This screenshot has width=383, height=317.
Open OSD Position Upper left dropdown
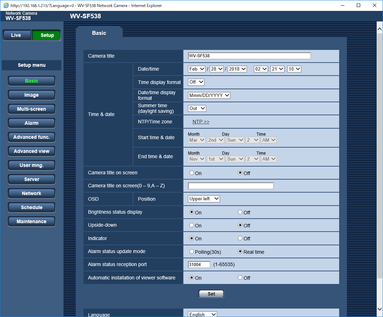point(204,199)
